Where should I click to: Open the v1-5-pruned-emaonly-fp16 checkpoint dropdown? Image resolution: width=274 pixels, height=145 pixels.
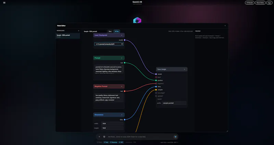(109, 44)
